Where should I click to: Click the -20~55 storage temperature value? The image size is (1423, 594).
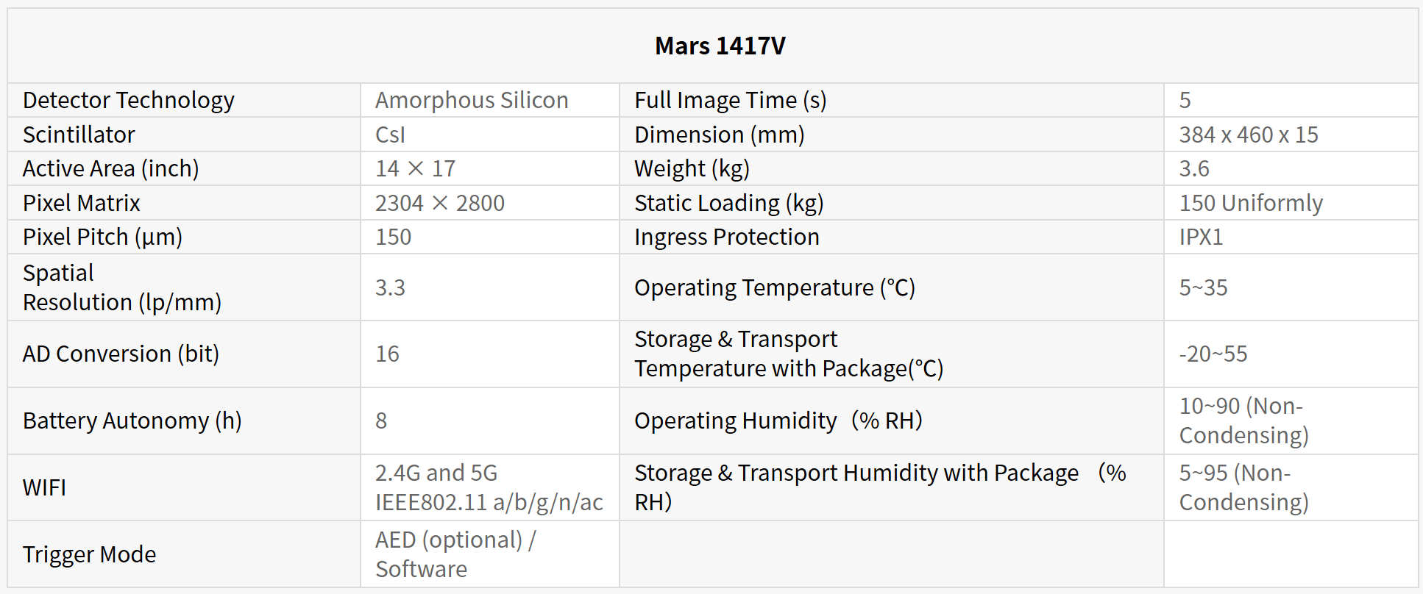(1213, 354)
